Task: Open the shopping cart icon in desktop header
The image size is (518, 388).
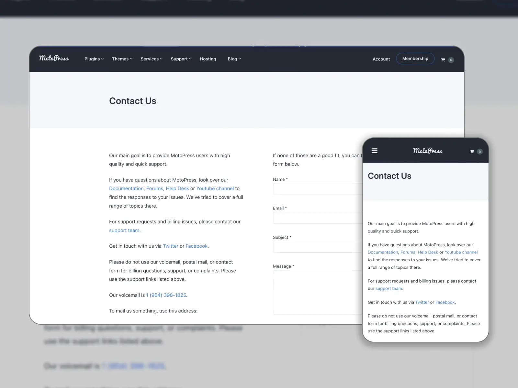Action: [x=443, y=60]
